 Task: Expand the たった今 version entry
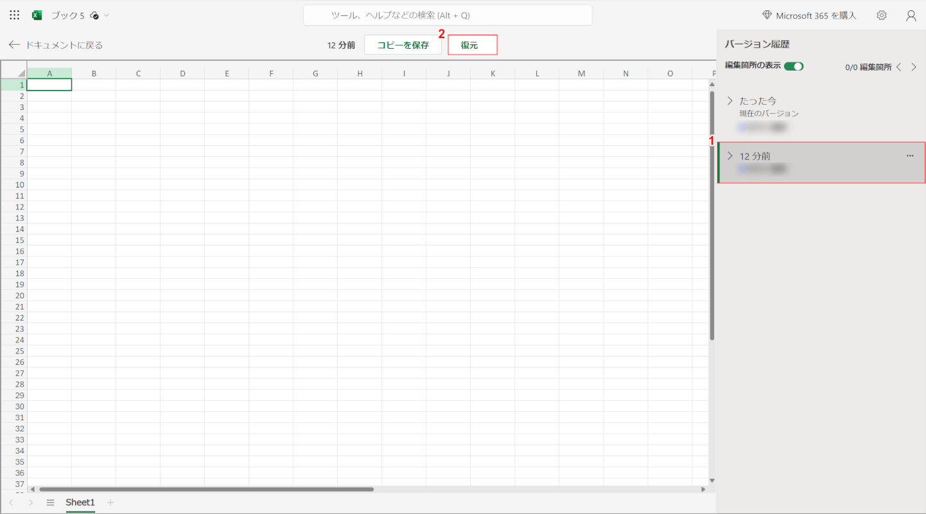729,101
